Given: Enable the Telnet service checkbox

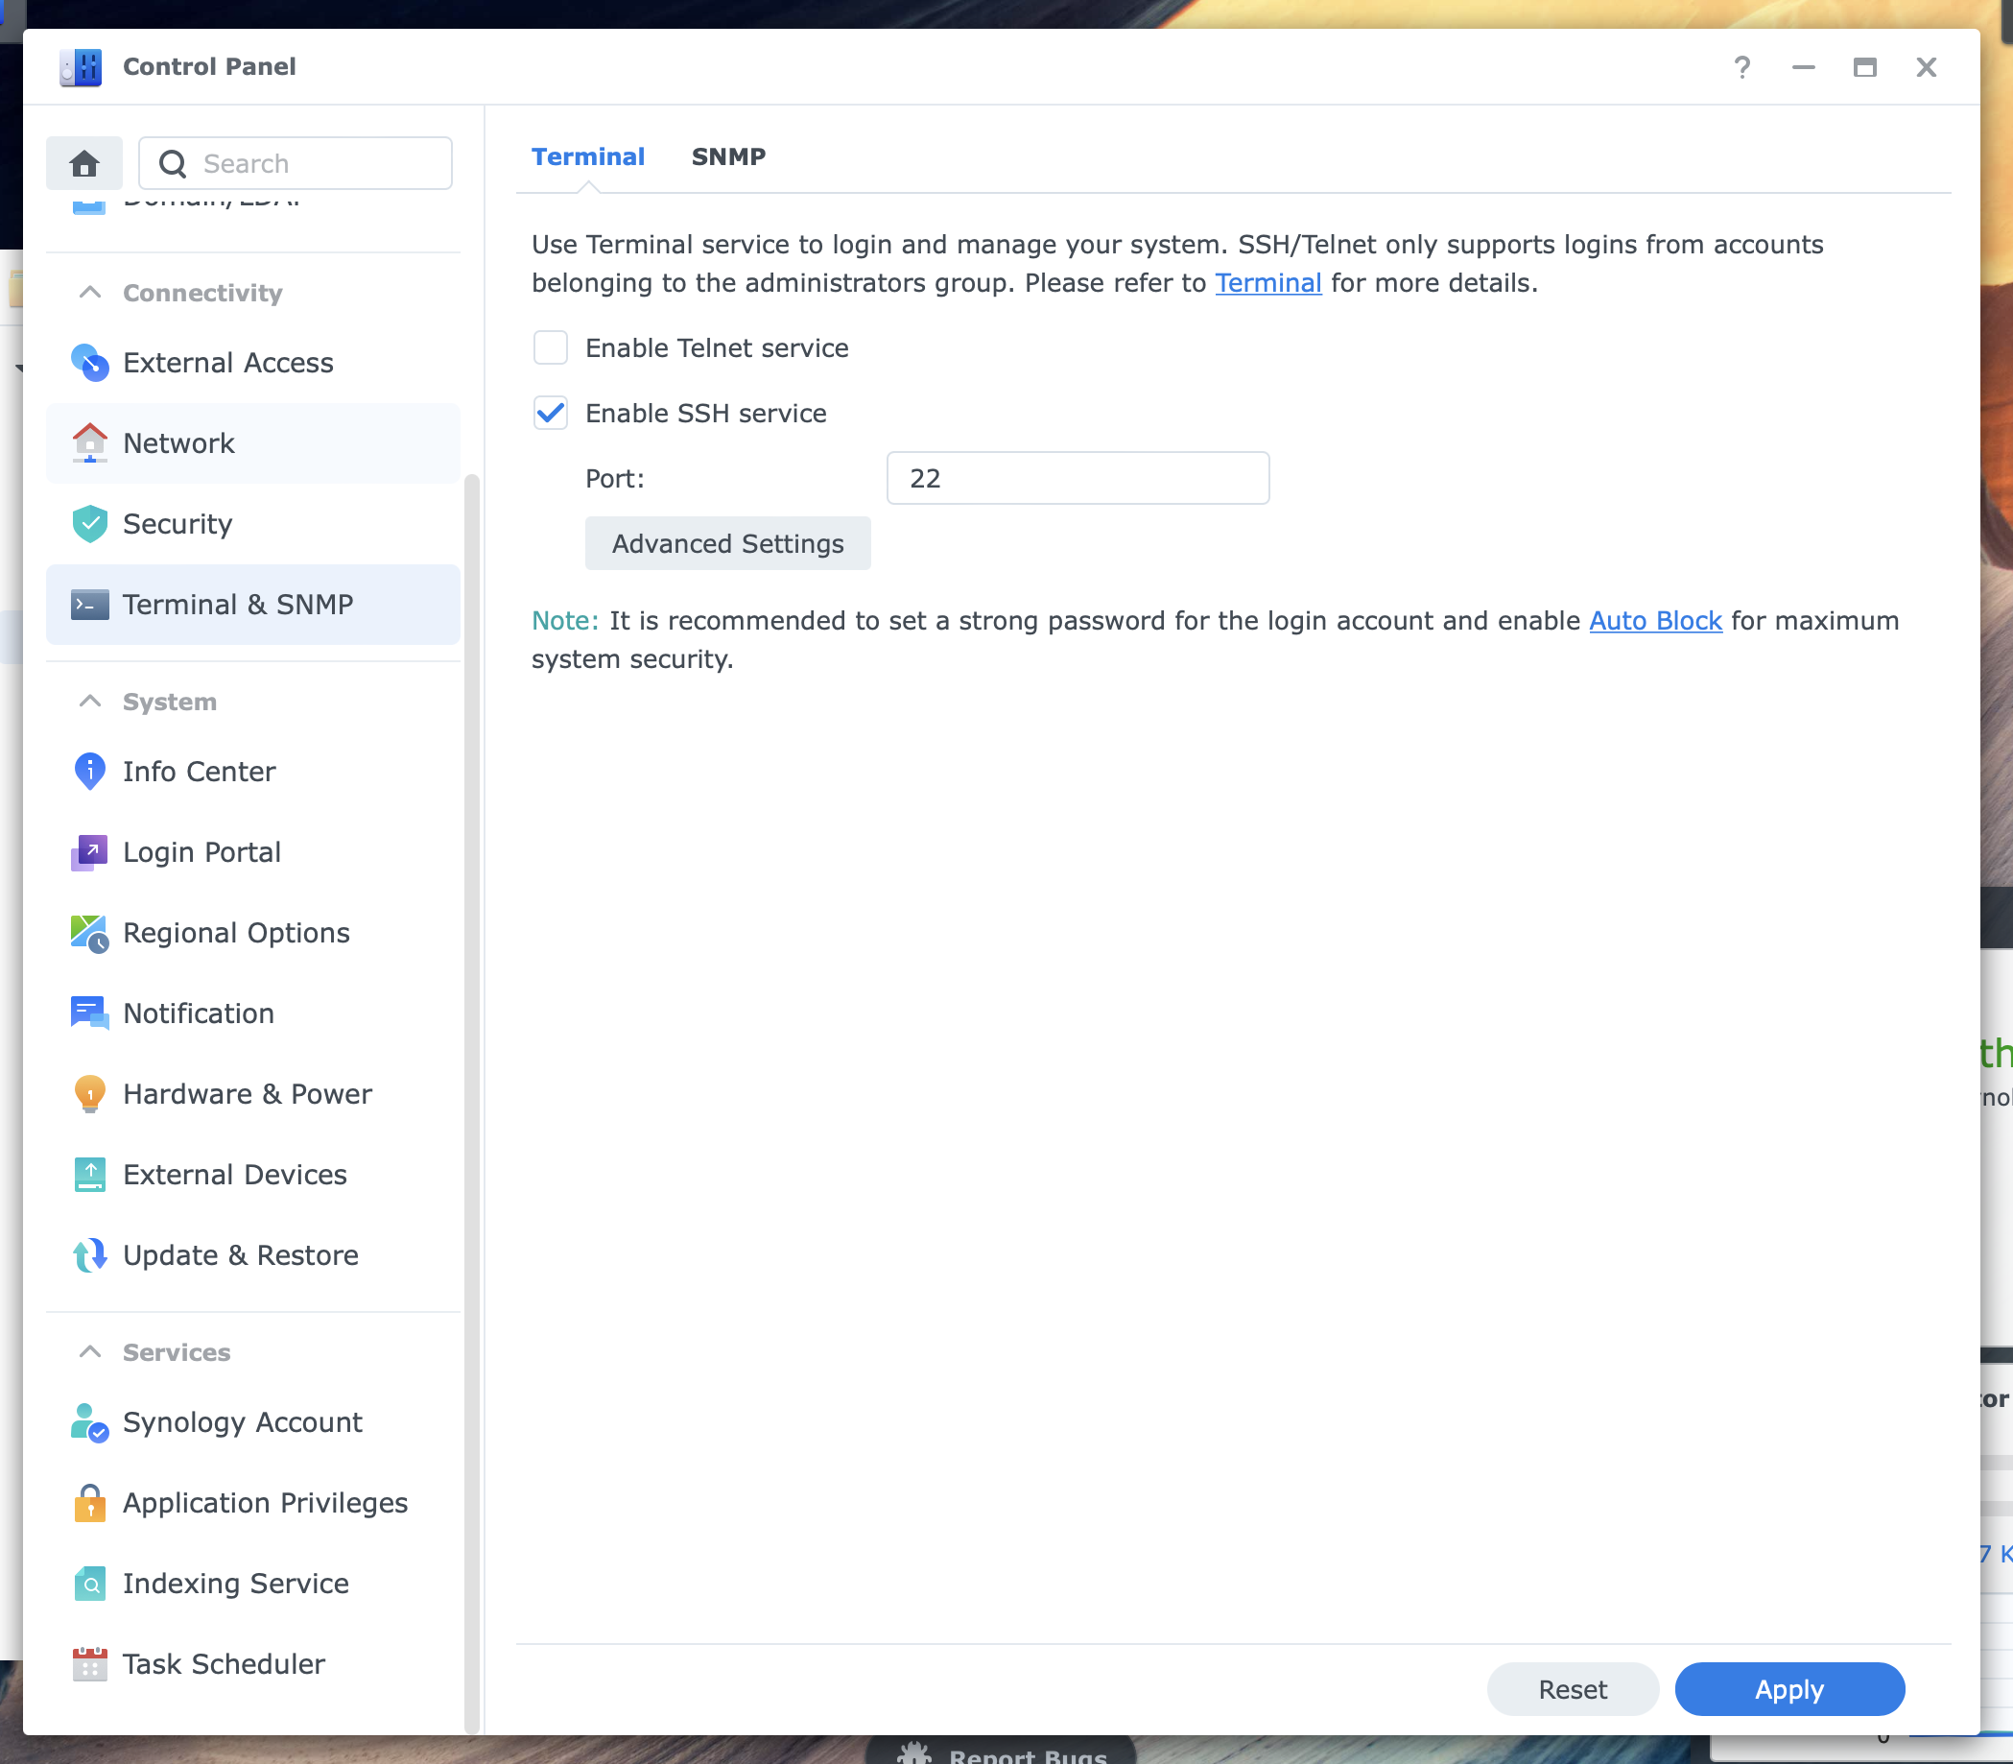Looking at the screenshot, I should click(x=551, y=347).
